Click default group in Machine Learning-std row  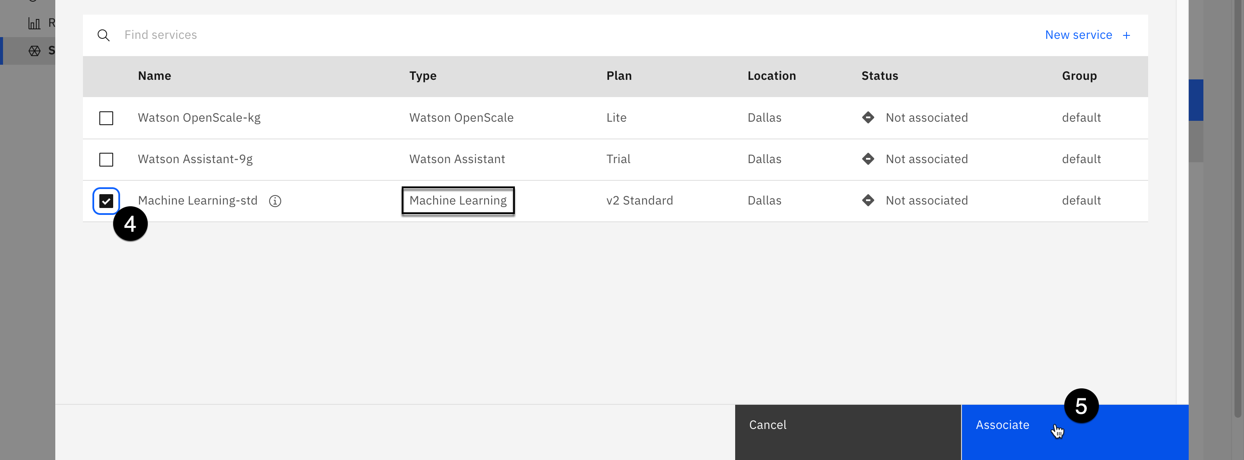[1081, 201]
